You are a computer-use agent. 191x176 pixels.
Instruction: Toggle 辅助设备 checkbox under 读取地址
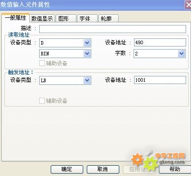42,63
